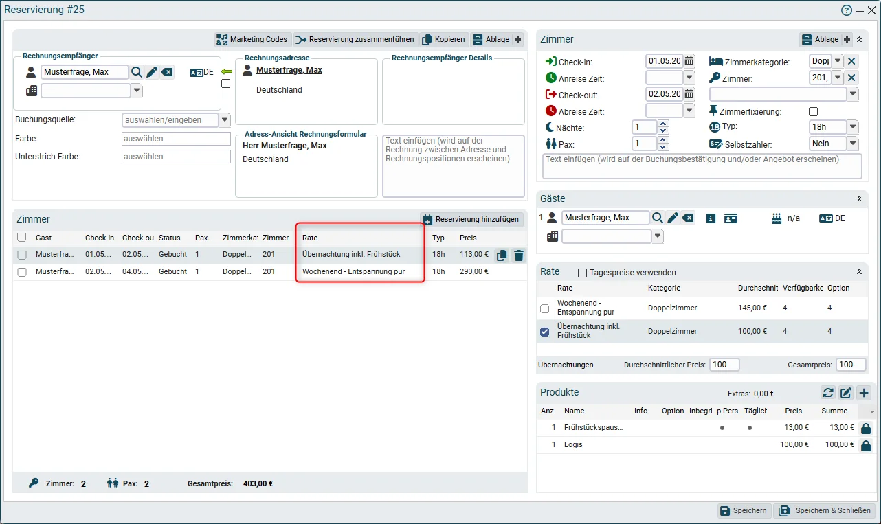881x524 pixels.
Task: Open the Anreise Zeit dropdown
Action: coord(689,78)
